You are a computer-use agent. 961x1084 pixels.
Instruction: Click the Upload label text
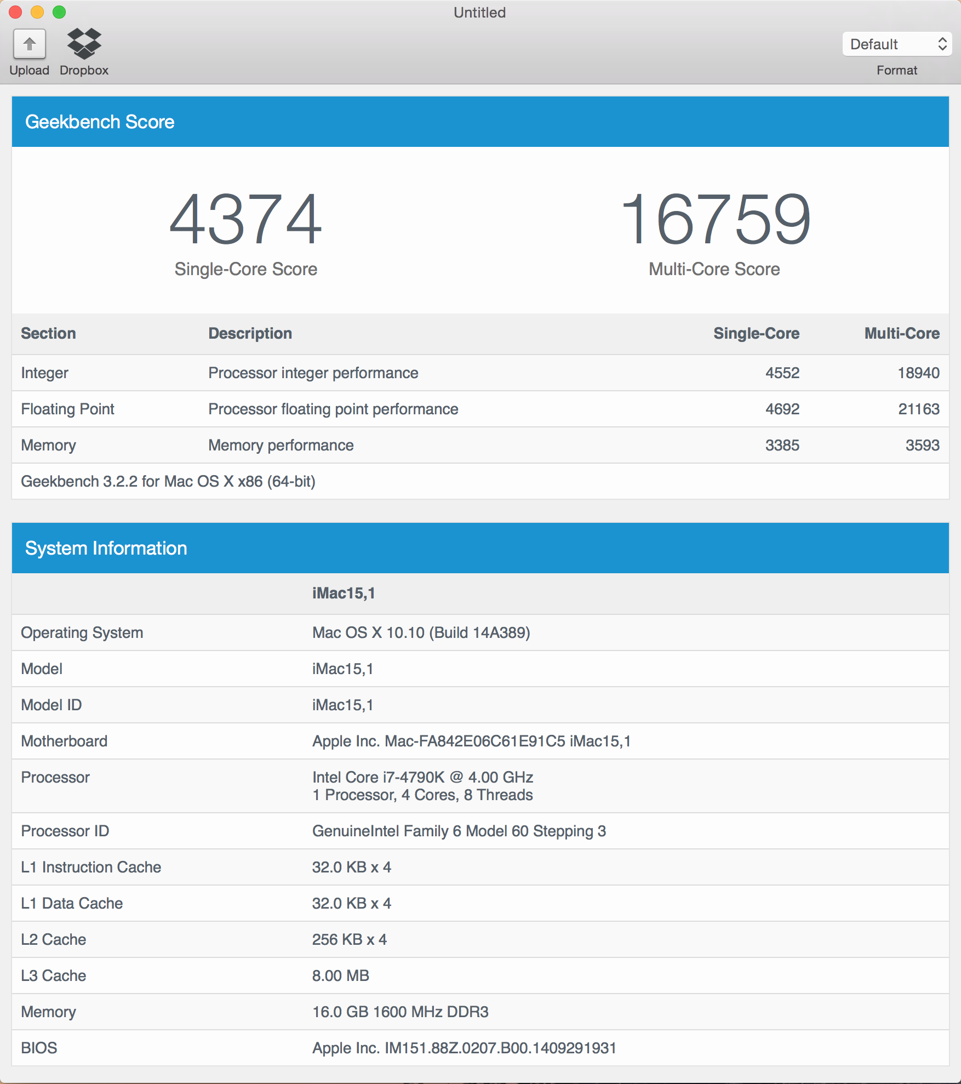[x=30, y=71]
